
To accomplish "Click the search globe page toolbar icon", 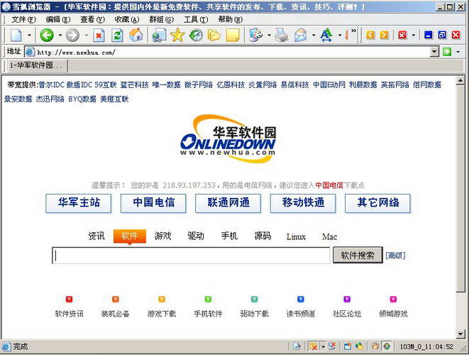I will [x=159, y=35].
